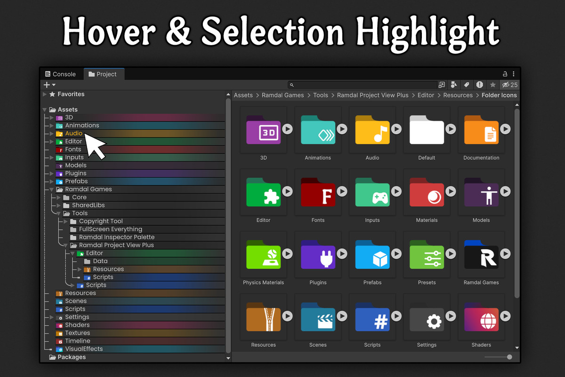The height and width of the screenshot is (377, 565).
Task: Open the Shaders globe folder icon
Action: (481, 318)
